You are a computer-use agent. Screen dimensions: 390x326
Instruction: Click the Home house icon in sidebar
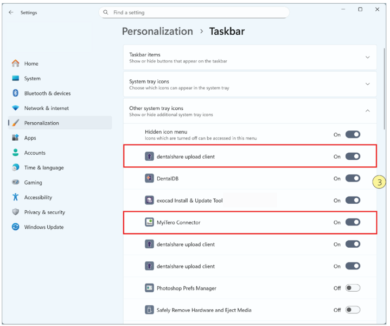tap(15, 64)
